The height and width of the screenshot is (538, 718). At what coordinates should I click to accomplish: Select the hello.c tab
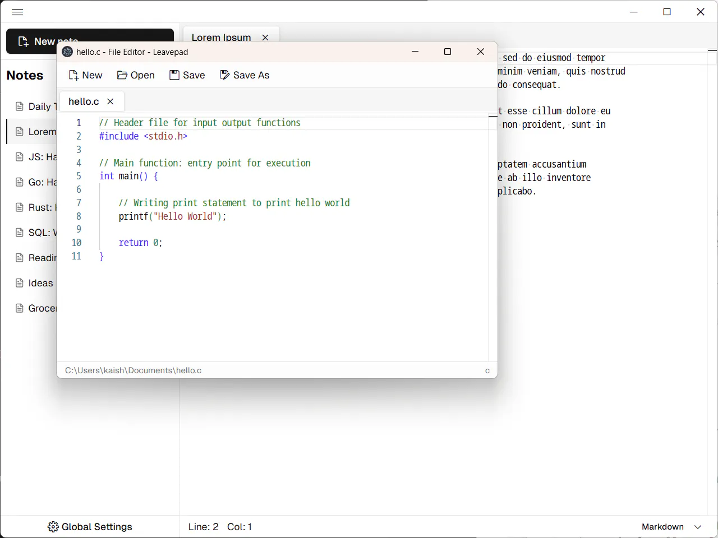[x=84, y=101]
